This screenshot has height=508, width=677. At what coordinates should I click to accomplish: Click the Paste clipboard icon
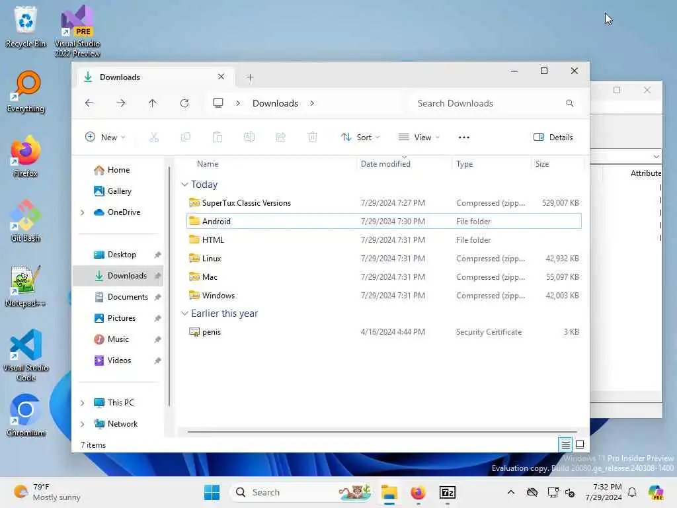pos(217,138)
